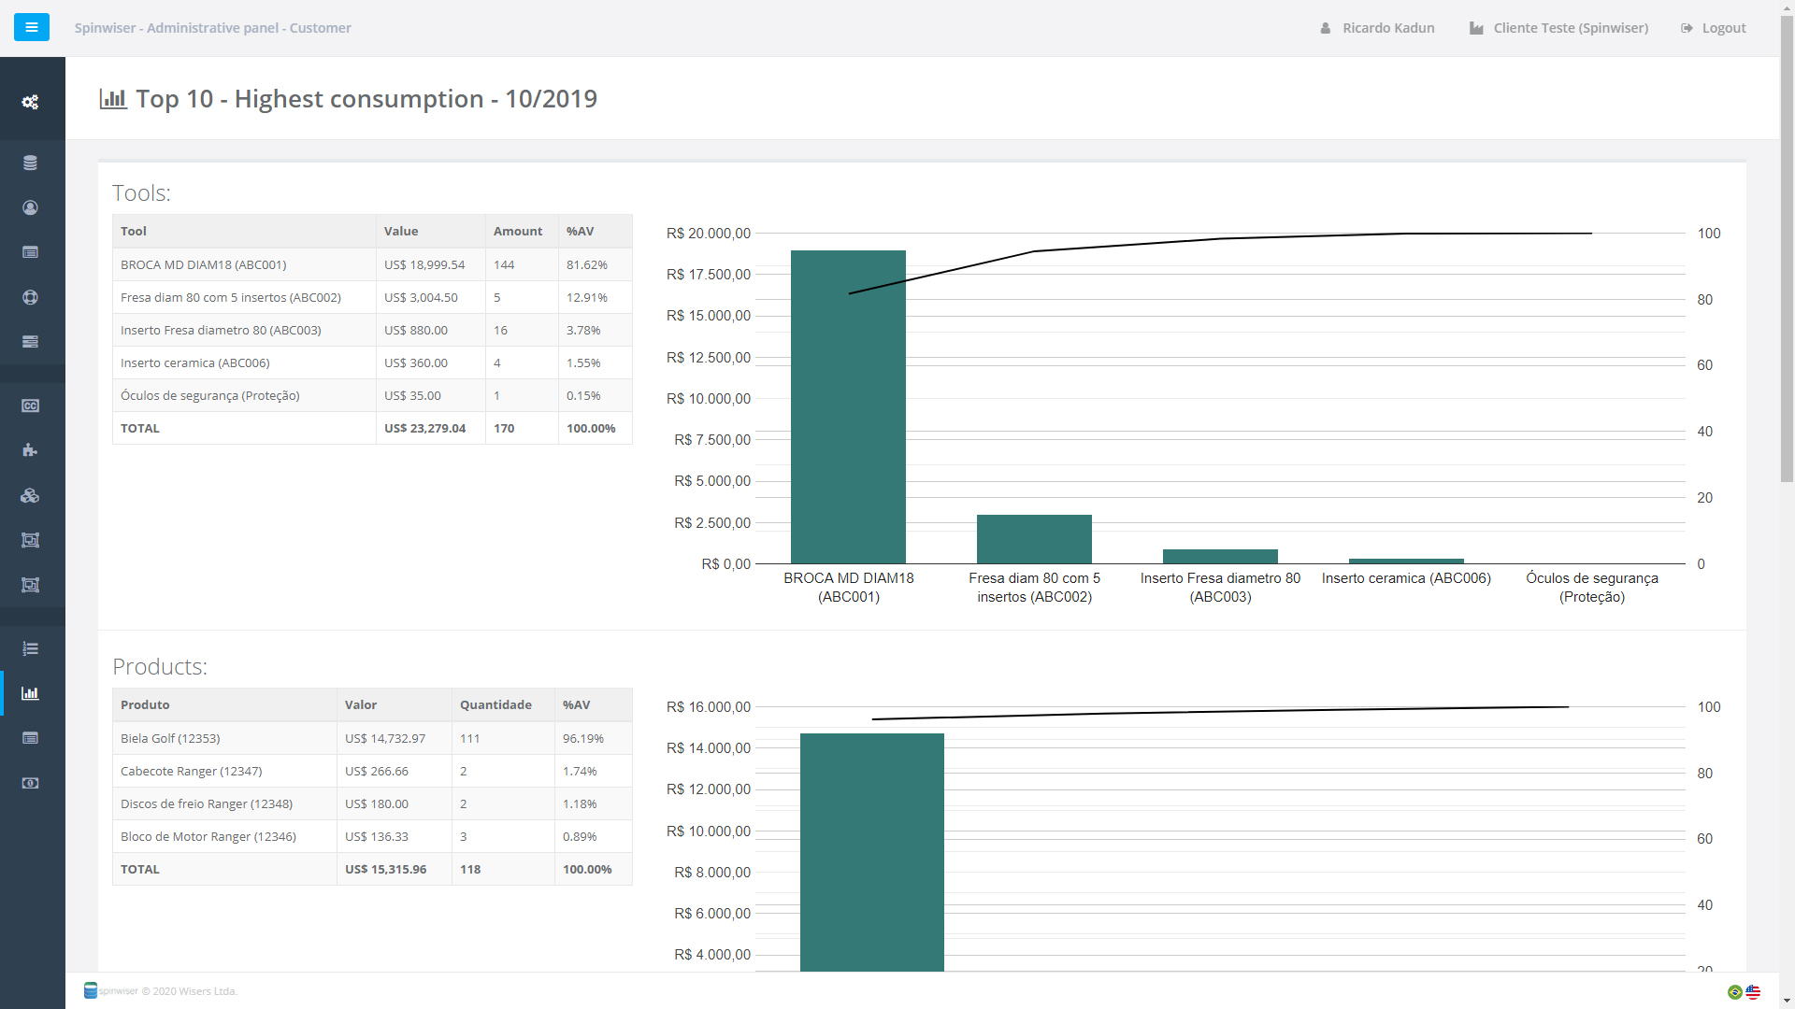Open the object group icon below the cubes
The image size is (1795, 1009).
(x=30, y=540)
